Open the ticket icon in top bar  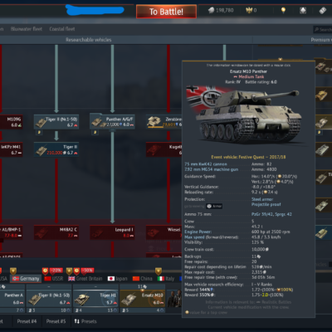pyautogui.click(x=323, y=11)
